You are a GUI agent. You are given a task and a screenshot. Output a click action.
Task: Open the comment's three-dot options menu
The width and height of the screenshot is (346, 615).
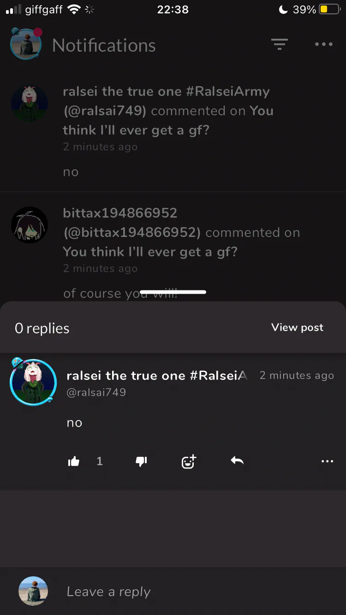(327, 461)
